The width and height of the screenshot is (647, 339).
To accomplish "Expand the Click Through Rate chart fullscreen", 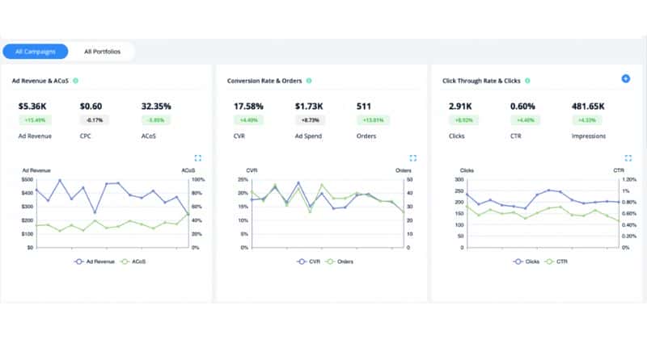I will 628,158.
